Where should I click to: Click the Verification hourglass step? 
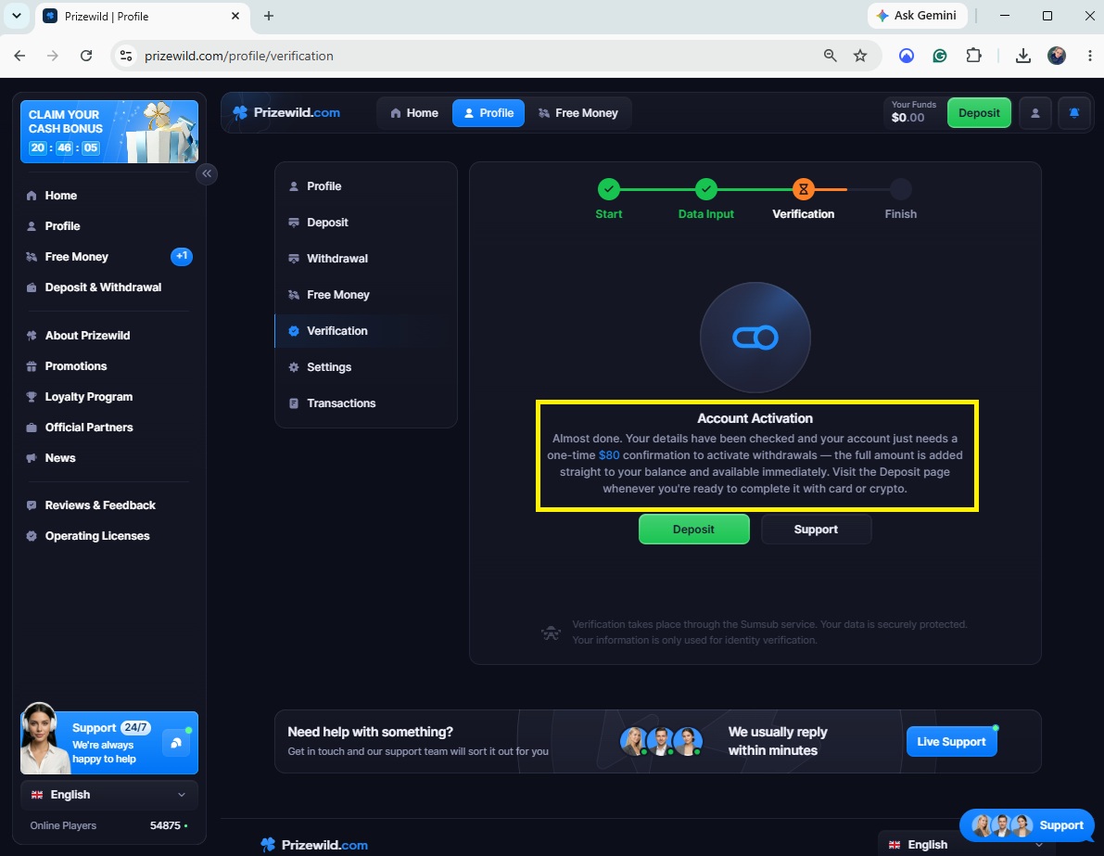[804, 189]
